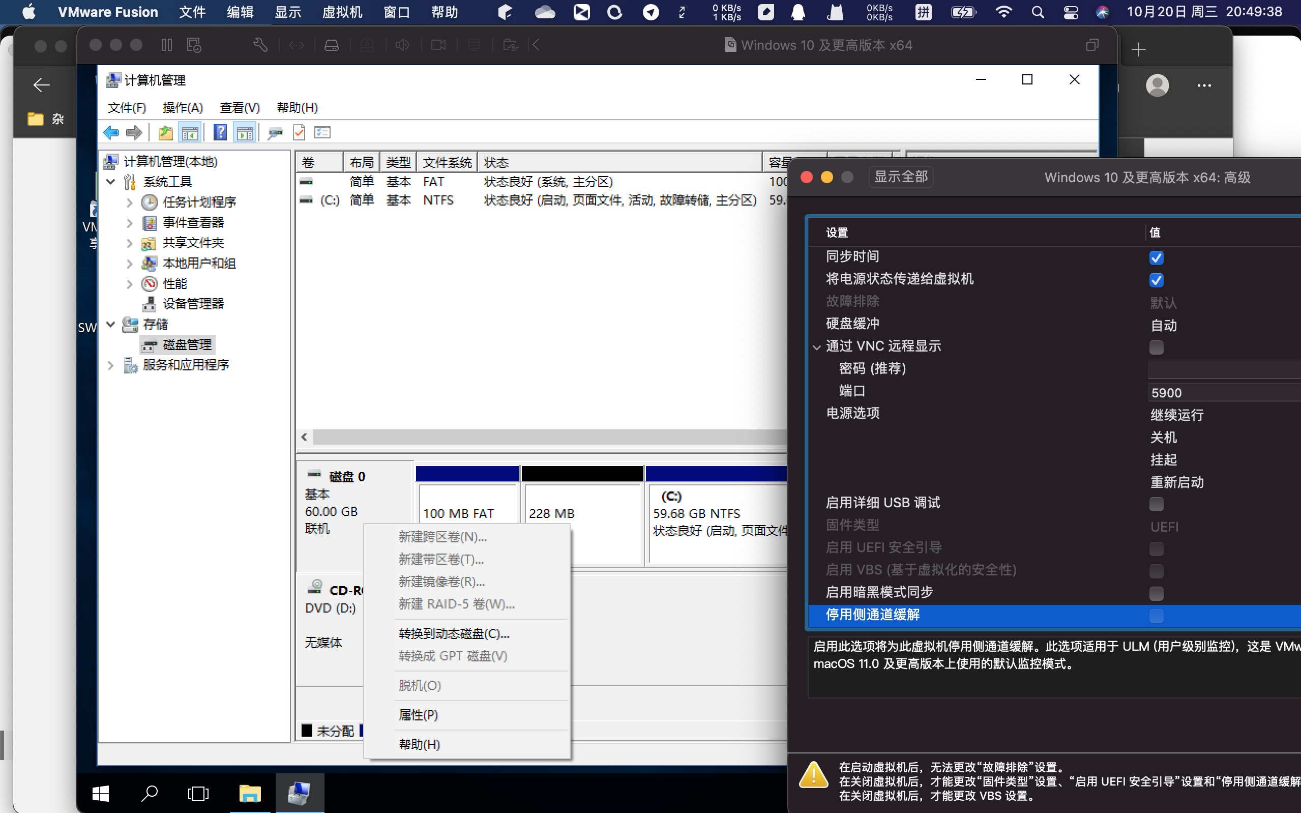Select 磁盘管理 in the console tree
1301x813 pixels.
coord(186,344)
